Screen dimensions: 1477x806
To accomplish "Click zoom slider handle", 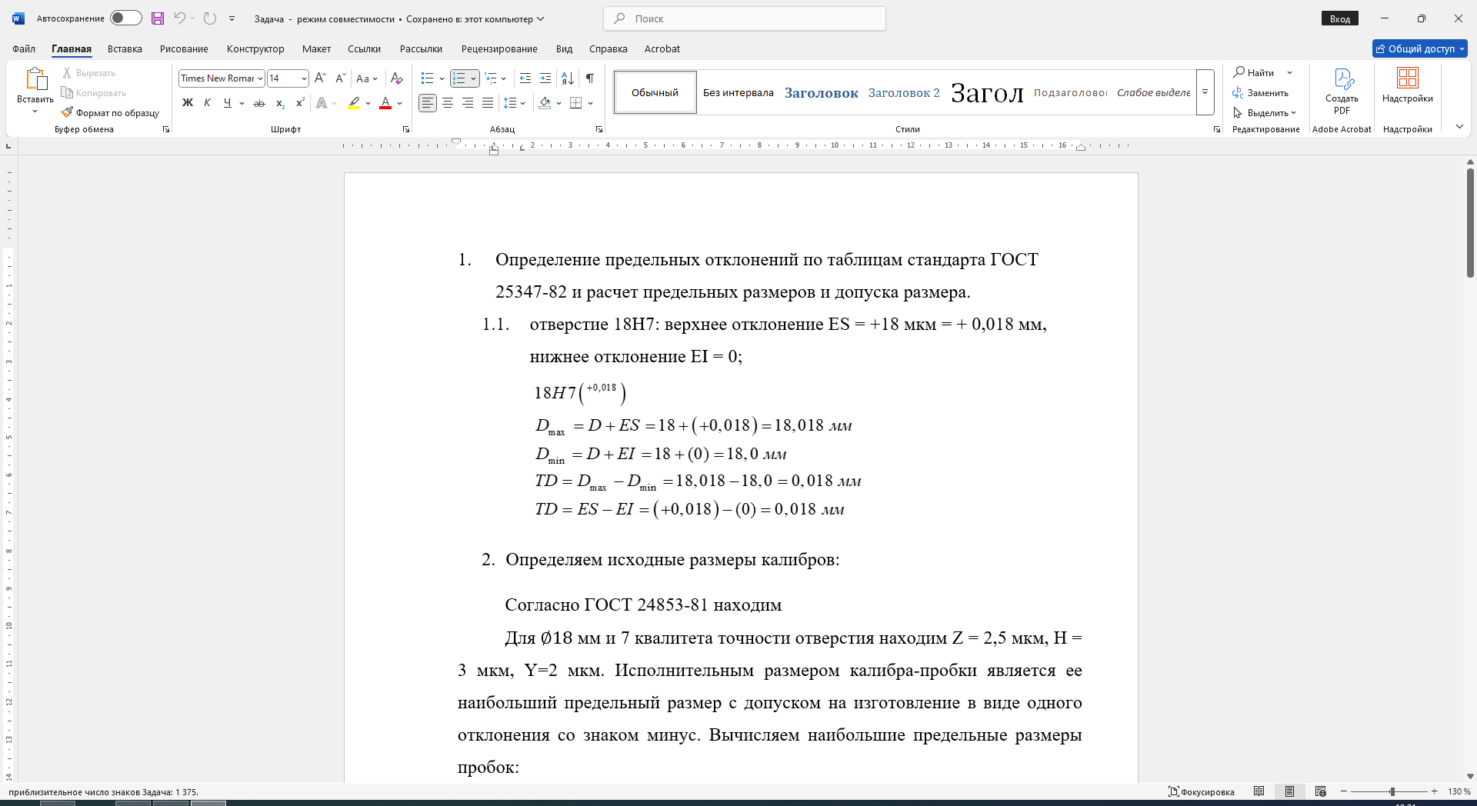I will pyautogui.click(x=1392, y=791).
